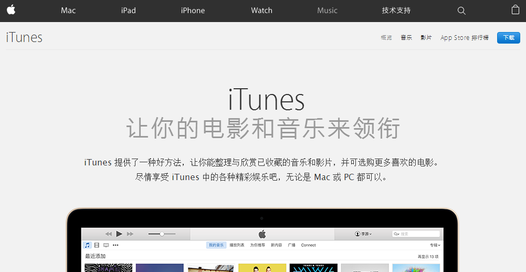This screenshot has height=272, width=526.
Task: Open the search magnifier in the top navigation
Action: pos(461,11)
